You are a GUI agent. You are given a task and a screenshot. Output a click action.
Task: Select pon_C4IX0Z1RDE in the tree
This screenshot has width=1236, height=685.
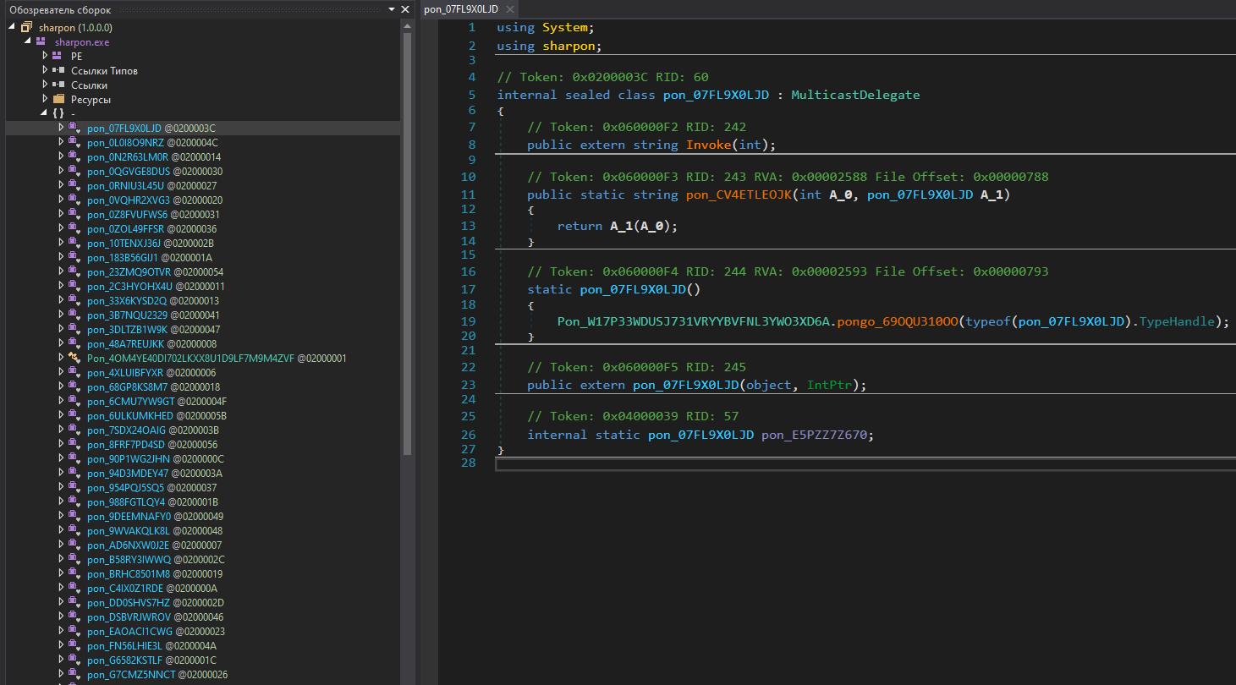coord(152,588)
